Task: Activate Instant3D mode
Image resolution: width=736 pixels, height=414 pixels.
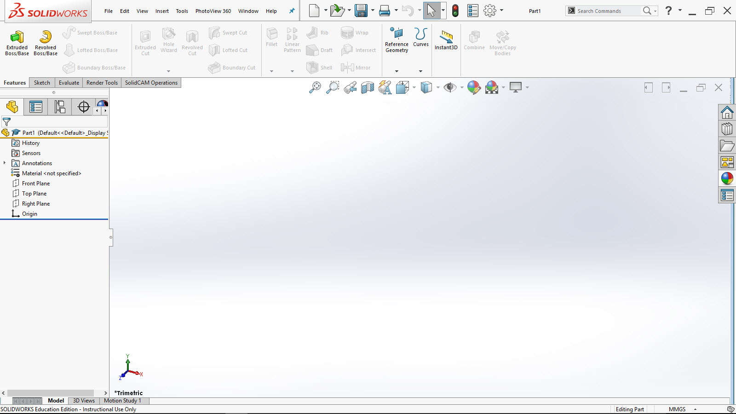Action: pos(445,40)
